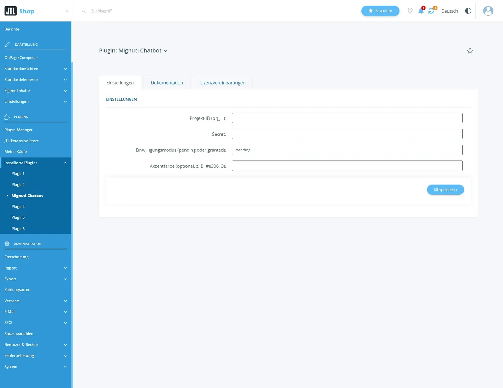Expand the E-Mail menu

tap(36, 312)
